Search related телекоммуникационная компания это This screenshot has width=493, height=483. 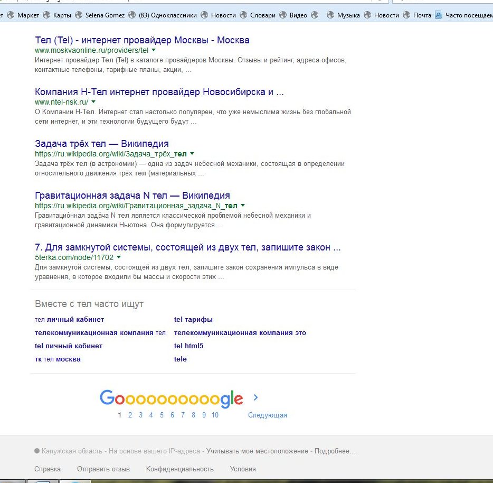pyautogui.click(x=240, y=332)
